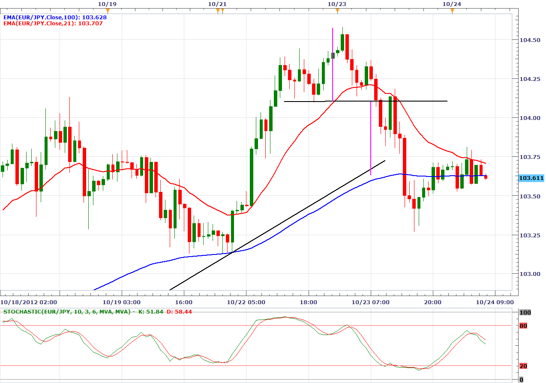Click the highlighted current price tag 103.611
Viewport: 546px width, 383px height.
tap(531, 178)
